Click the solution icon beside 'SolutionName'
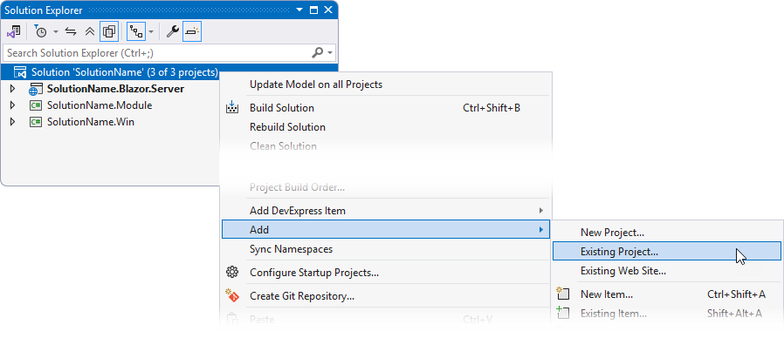 point(19,72)
